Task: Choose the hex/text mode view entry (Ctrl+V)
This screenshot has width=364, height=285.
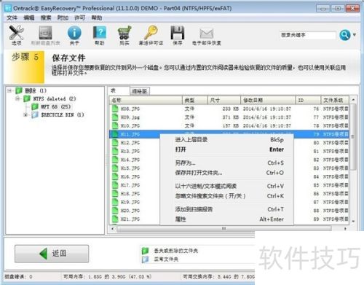Action: pos(226,186)
